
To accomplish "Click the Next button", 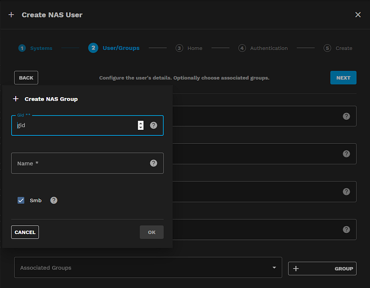I will click(x=343, y=78).
